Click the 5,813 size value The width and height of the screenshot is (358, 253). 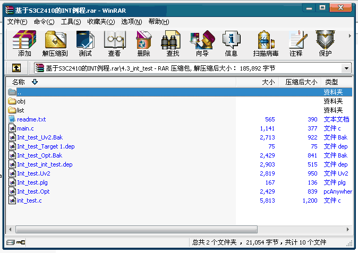(267, 200)
